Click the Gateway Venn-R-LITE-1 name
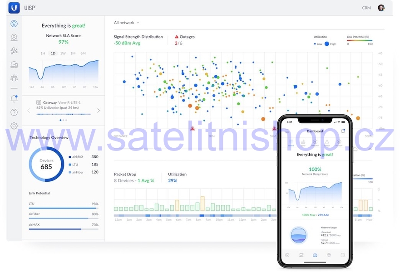Image resolution: width=400 pixels, height=272 pixels. tap(62, 102)
